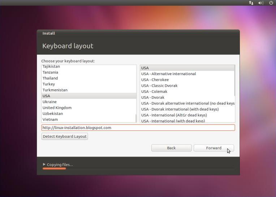Select USA - Cherokee variant
The width and height of the screenshot is (276, 197).
pos(187,80)
